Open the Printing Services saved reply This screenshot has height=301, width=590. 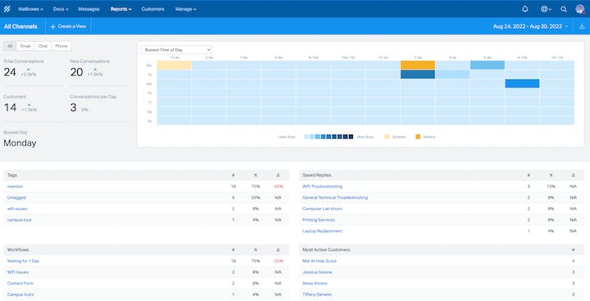point(319,220)
